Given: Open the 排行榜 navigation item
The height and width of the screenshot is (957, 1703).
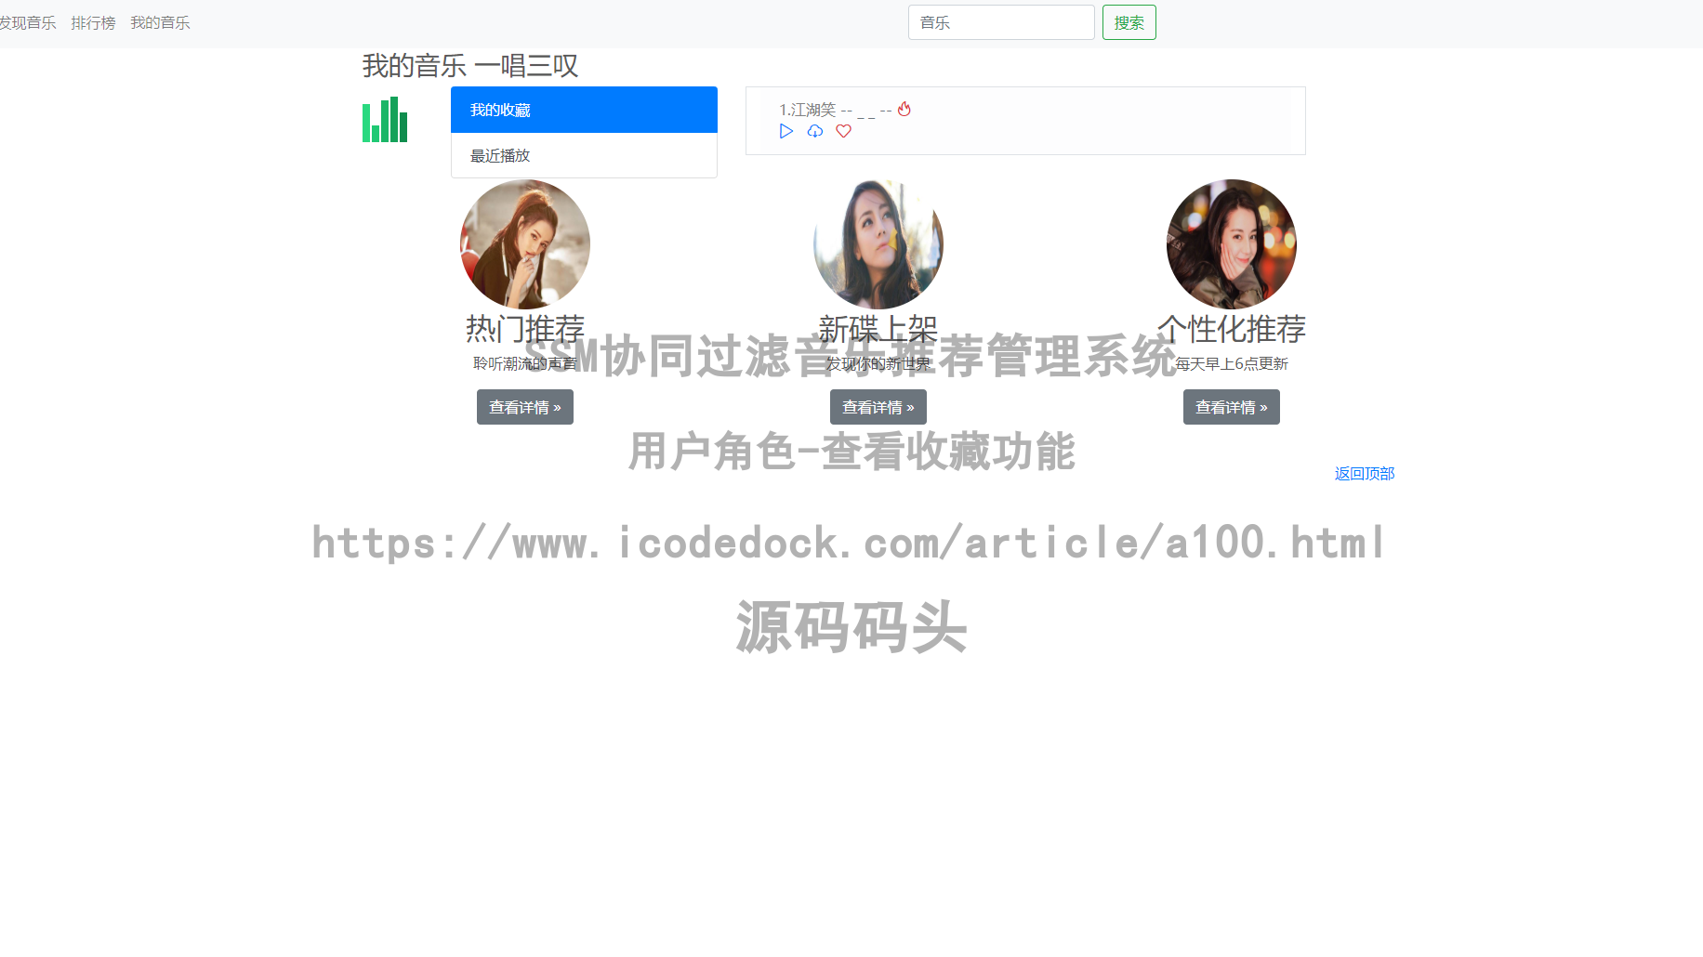Looking at the screenshot, I should [93, 23].
